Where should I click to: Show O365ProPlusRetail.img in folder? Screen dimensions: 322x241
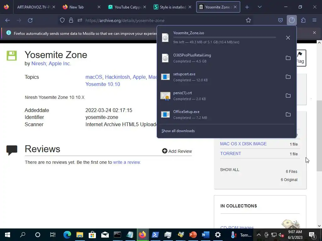288,58
